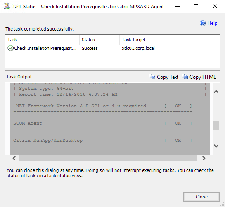Click the Copy Text clipboard icon
Screen dimensions: 225x207
[152, 77]
